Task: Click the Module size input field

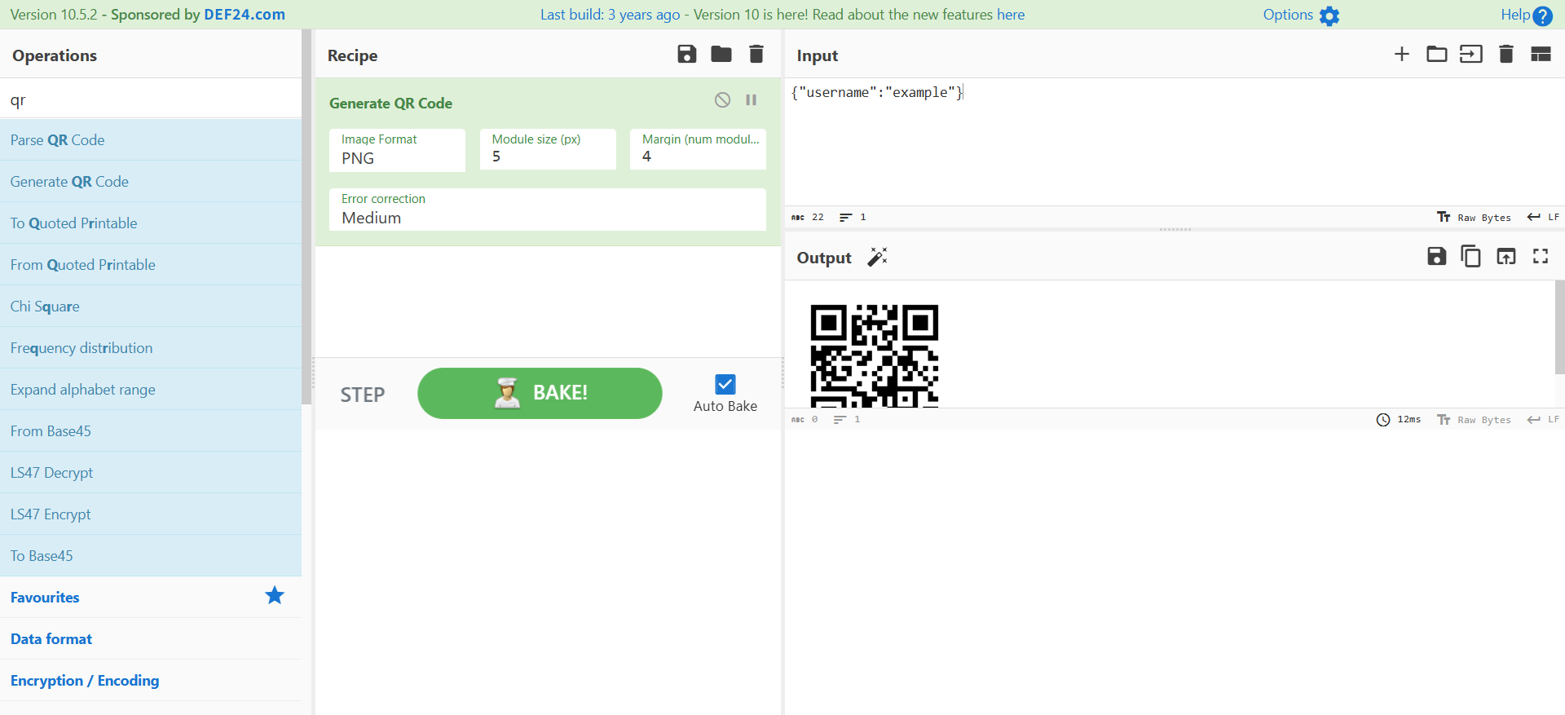Action: pos(548,157)
